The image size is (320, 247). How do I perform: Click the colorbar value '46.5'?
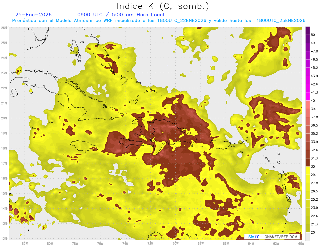(x=314, y=59)
